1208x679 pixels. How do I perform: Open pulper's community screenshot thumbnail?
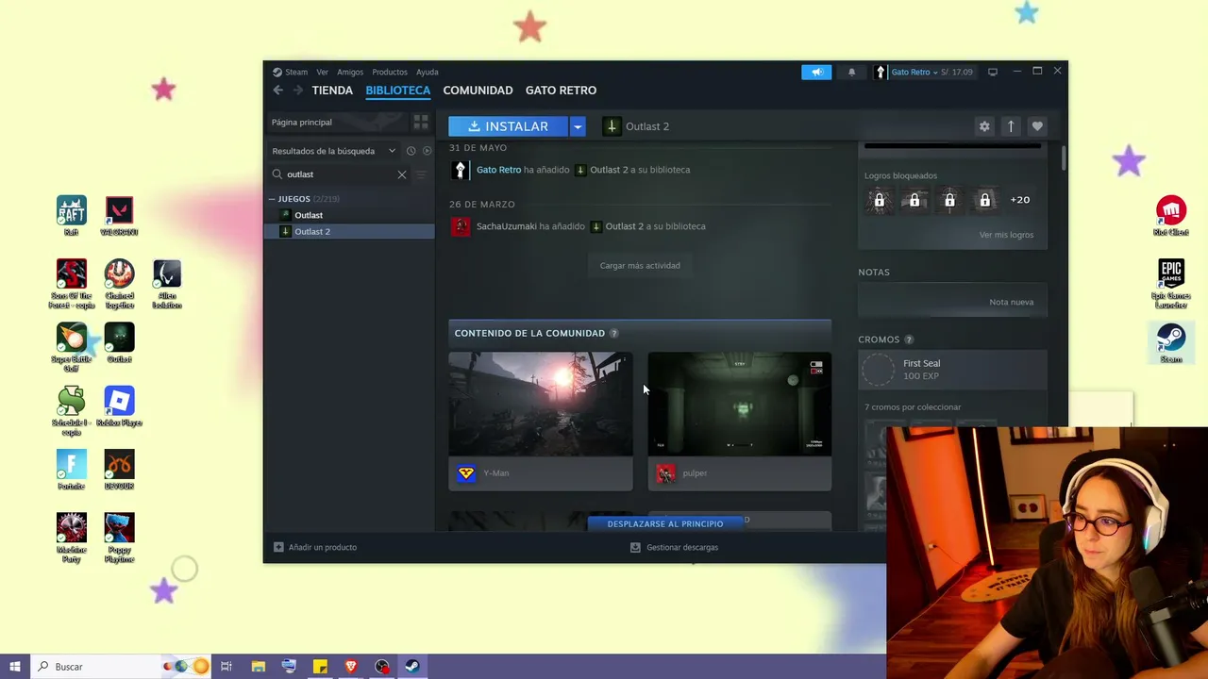coord(740,405)
